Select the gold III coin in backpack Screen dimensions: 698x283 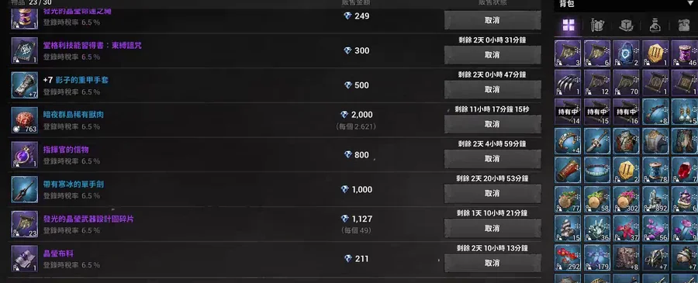[655, 53]
